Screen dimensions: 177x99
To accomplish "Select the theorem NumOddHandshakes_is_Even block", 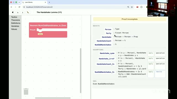I will (48, 26).
